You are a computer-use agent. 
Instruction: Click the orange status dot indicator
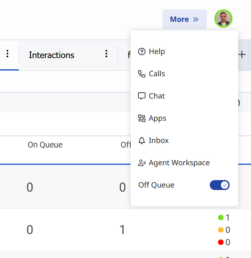coord(221,230)
